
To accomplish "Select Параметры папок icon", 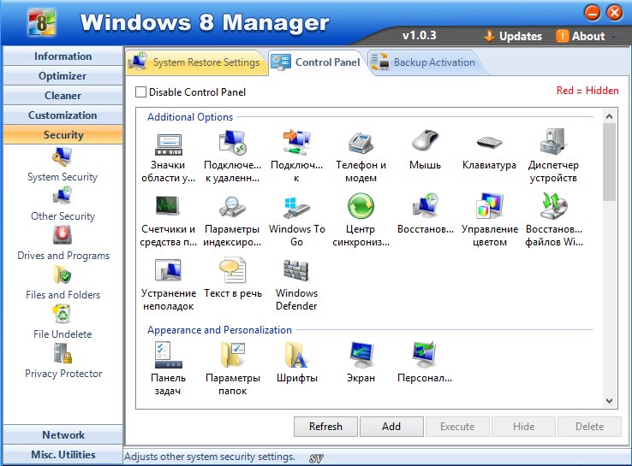I will coord(232,355).
